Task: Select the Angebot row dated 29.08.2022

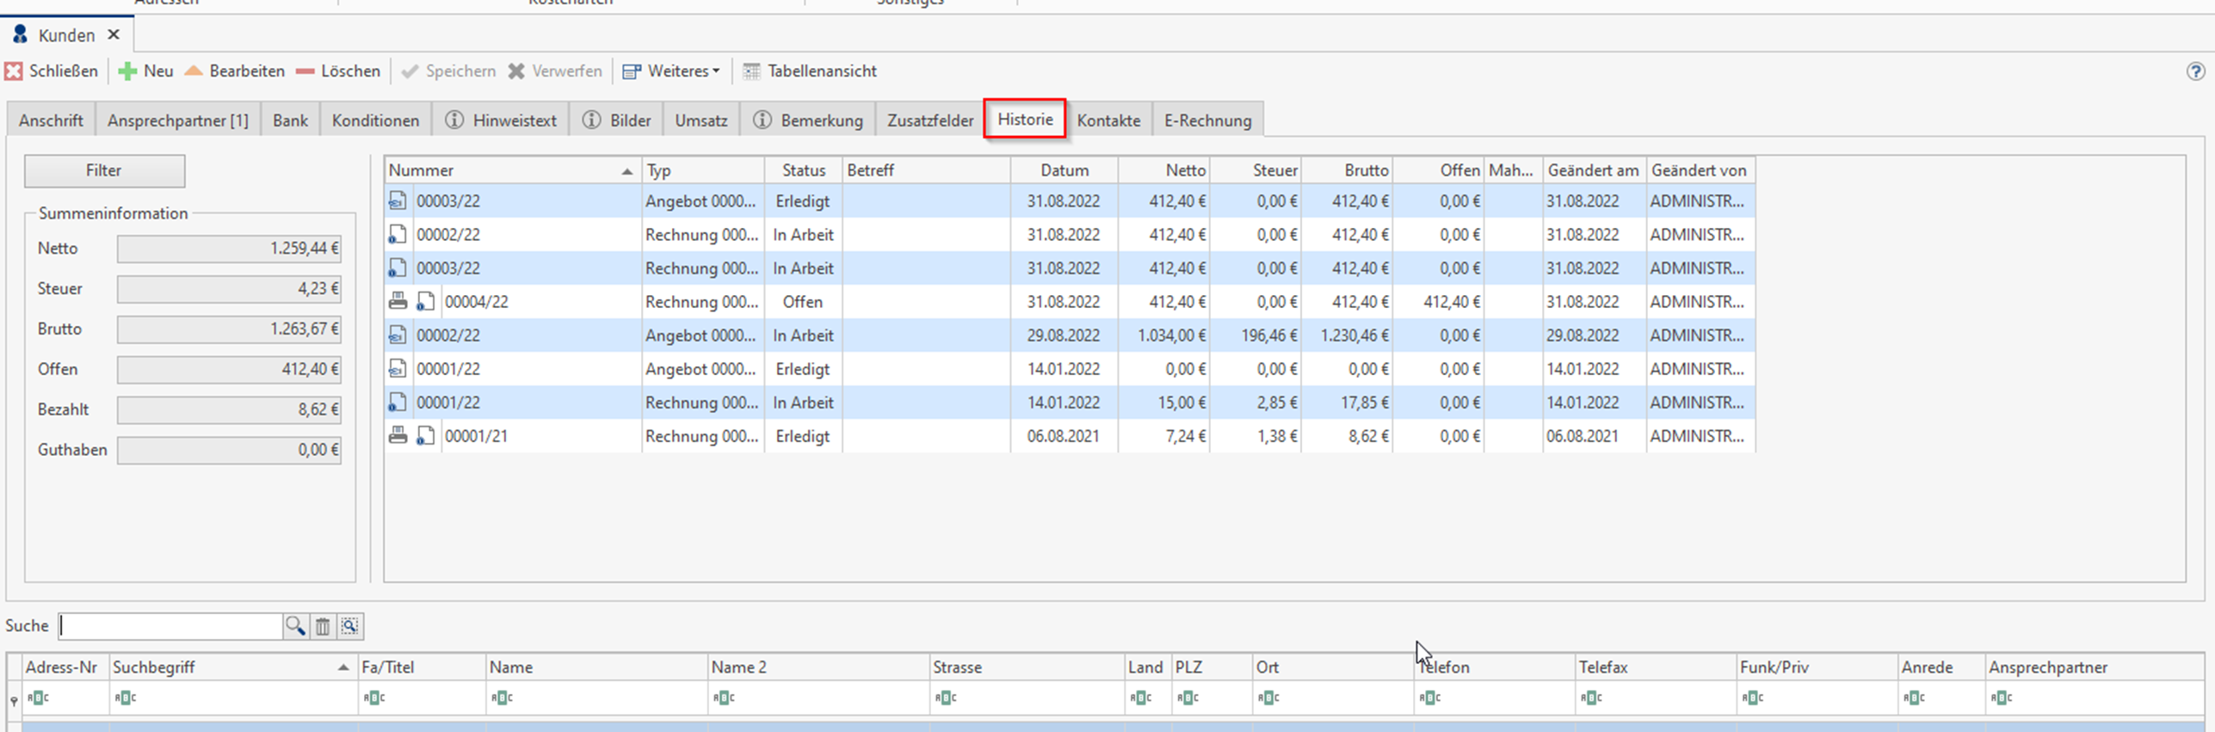Action: pyautogui.click(x=699, y=335)
